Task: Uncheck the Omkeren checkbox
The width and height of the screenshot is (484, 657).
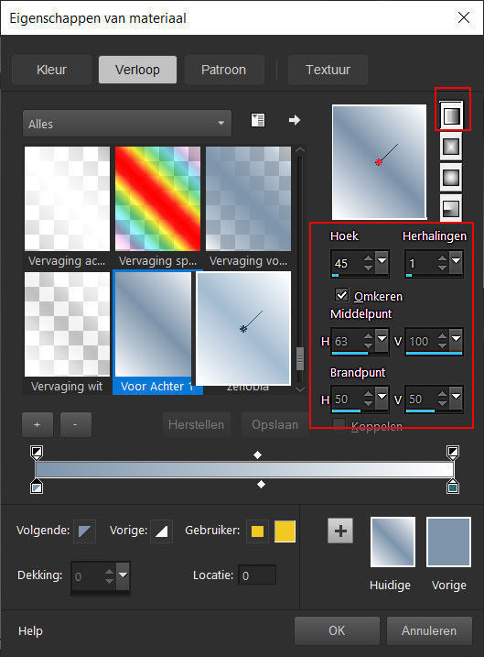Action: click(341, 295)
